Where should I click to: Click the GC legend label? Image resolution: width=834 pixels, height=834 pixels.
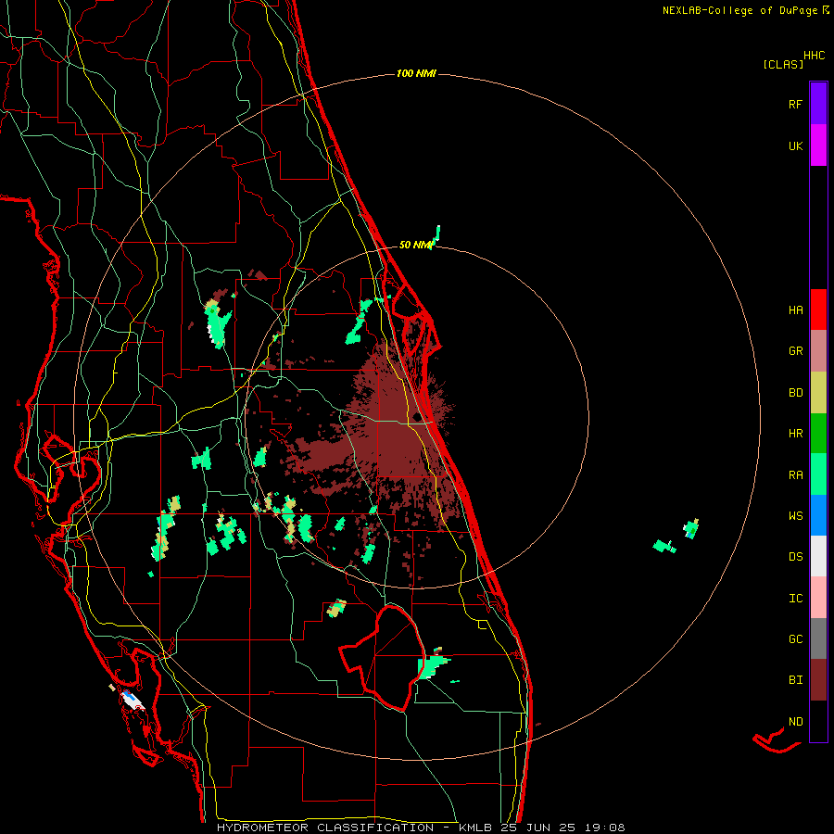[x=795, y=639]
